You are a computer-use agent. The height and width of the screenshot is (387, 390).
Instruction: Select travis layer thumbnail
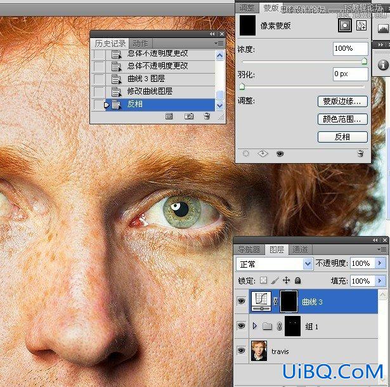click(x=259, y=351)
